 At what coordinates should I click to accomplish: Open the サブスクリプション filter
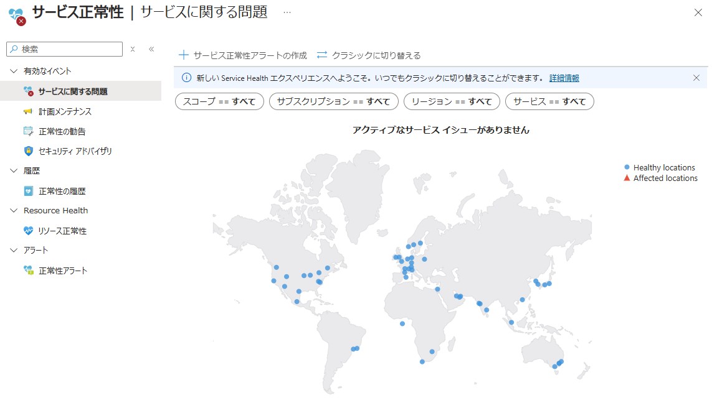tap(333, 101)
